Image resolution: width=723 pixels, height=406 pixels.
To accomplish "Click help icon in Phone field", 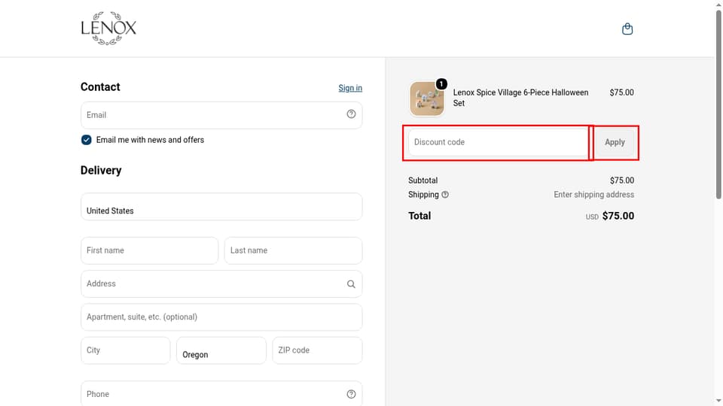I will tap(351, 394).
